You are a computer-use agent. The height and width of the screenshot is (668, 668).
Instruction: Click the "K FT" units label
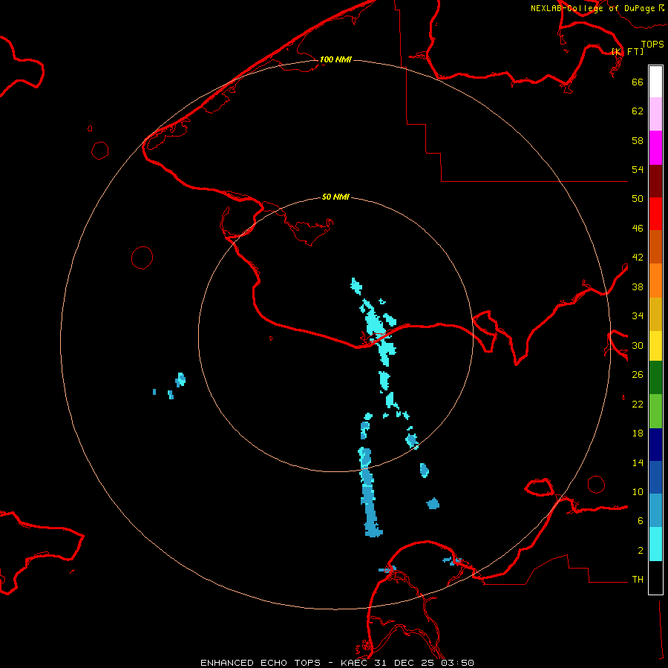[628, 51]
